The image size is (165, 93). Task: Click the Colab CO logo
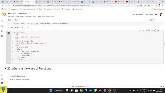4,14
